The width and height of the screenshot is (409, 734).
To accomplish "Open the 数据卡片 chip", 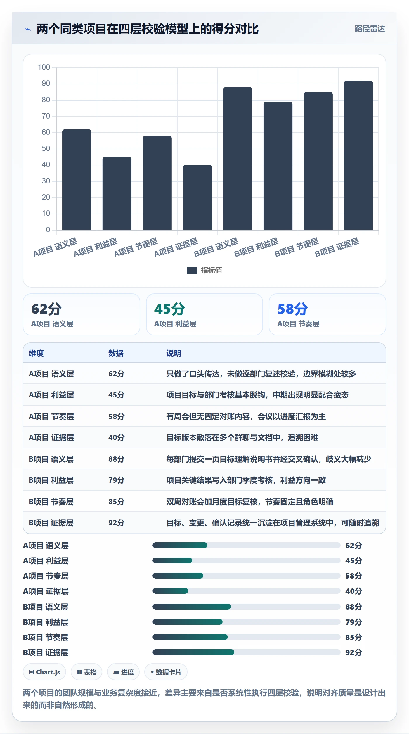I will point(166,672).
